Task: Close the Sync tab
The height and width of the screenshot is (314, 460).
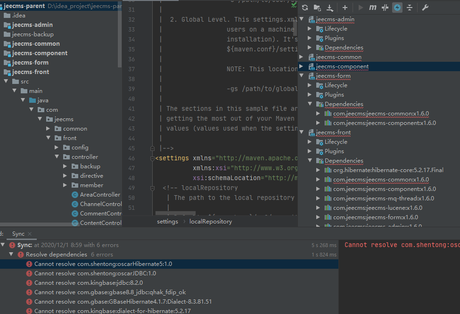Action: tap(30, 234)
